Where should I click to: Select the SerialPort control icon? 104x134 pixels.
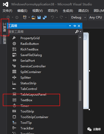point(14,60)
